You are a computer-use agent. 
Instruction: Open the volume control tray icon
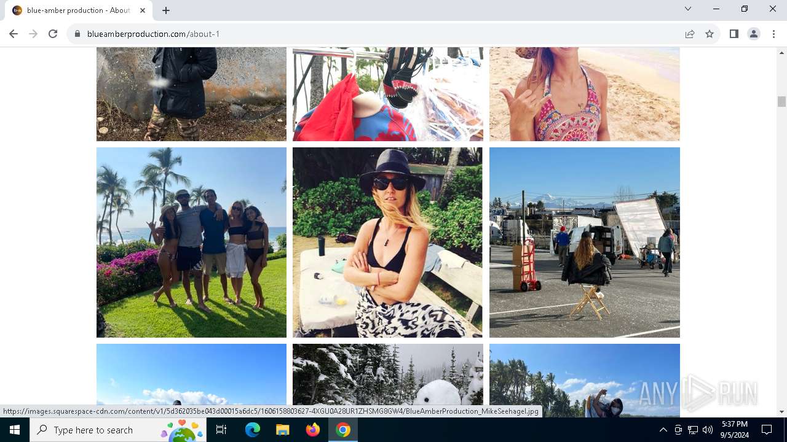click(708, 430)
